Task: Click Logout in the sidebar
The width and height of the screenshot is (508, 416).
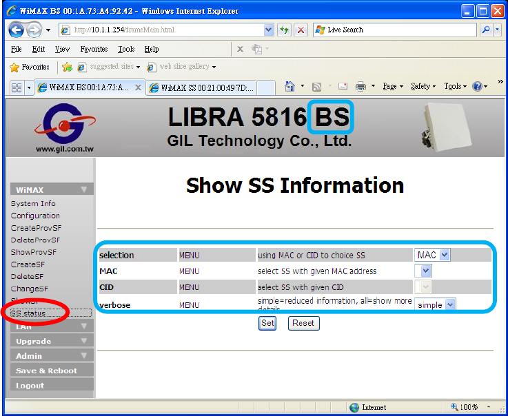Action: (52, 385)
